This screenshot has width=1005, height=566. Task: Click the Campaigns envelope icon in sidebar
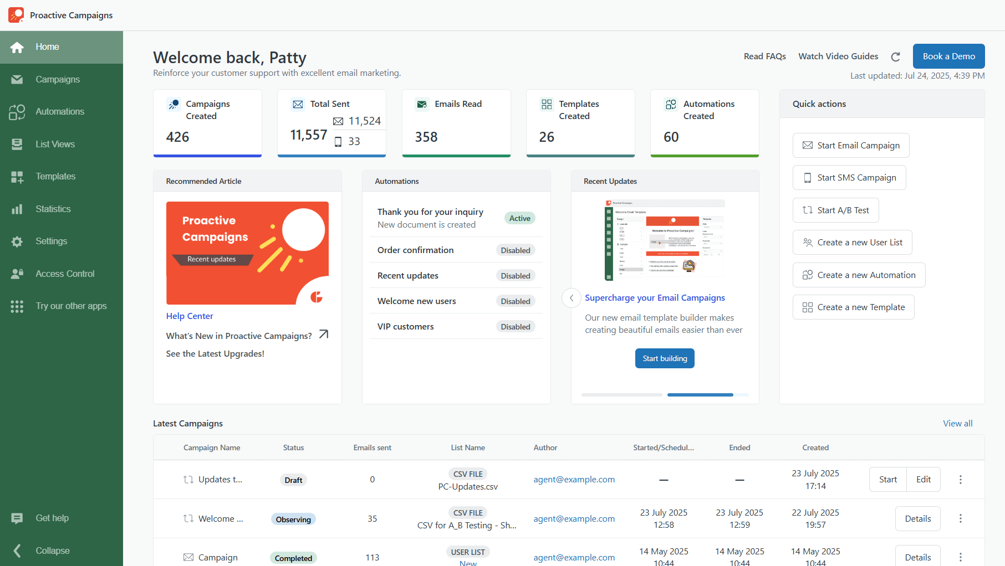pyautogui.click(x=17, y=79)
